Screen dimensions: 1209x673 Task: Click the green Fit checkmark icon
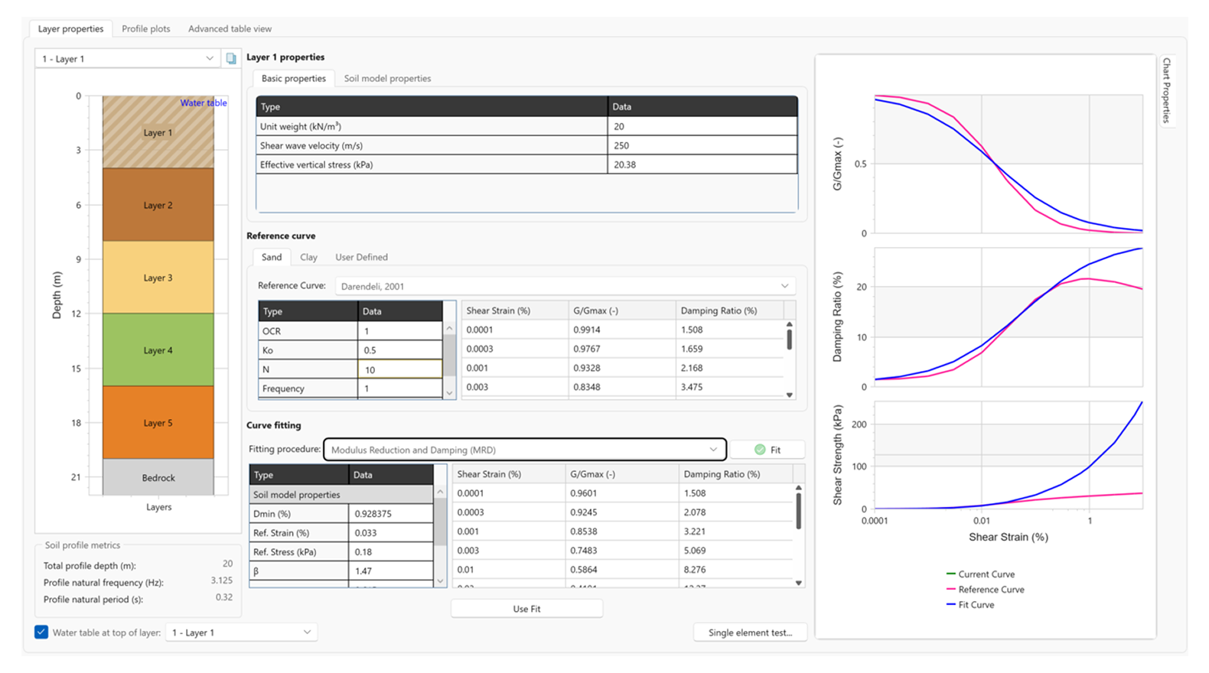pos(760,450)
